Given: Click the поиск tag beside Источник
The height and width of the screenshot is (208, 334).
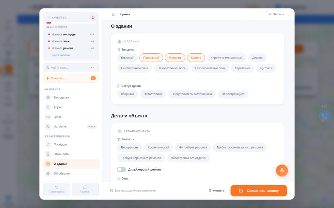Looking at the screenshot, I should [92, 126].
